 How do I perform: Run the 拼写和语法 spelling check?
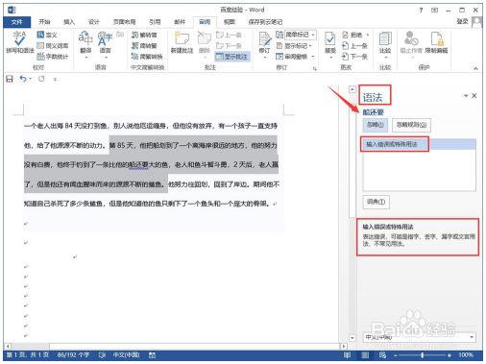(19, 42)
